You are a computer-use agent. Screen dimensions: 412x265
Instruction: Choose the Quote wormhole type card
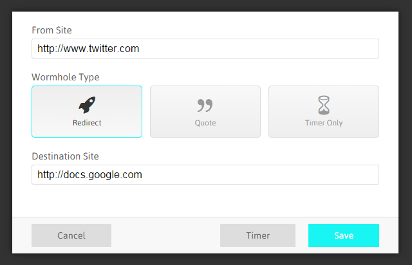(x=205, y=111)
